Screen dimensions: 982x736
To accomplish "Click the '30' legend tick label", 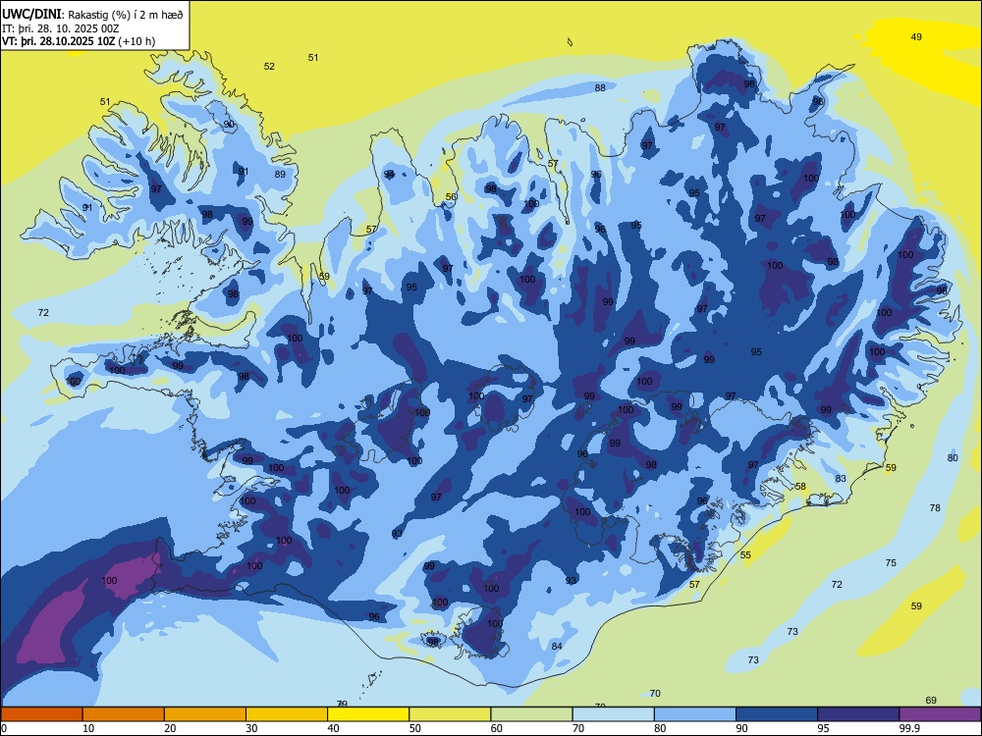I will click(x=251, y=728).
